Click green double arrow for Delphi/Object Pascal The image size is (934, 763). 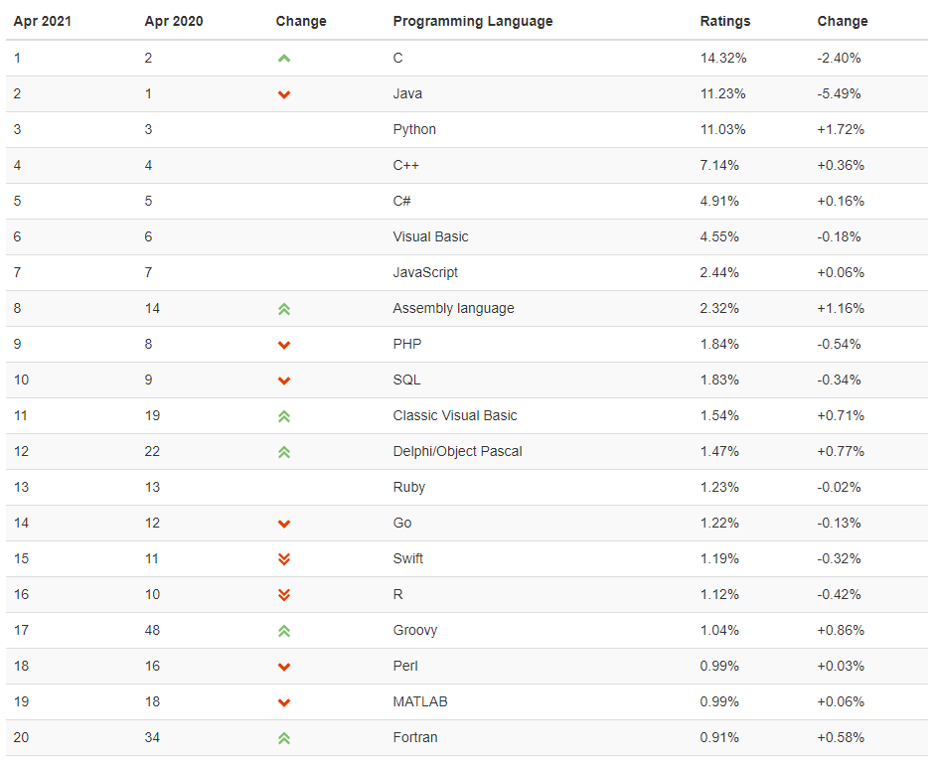(x=284, y=452)
